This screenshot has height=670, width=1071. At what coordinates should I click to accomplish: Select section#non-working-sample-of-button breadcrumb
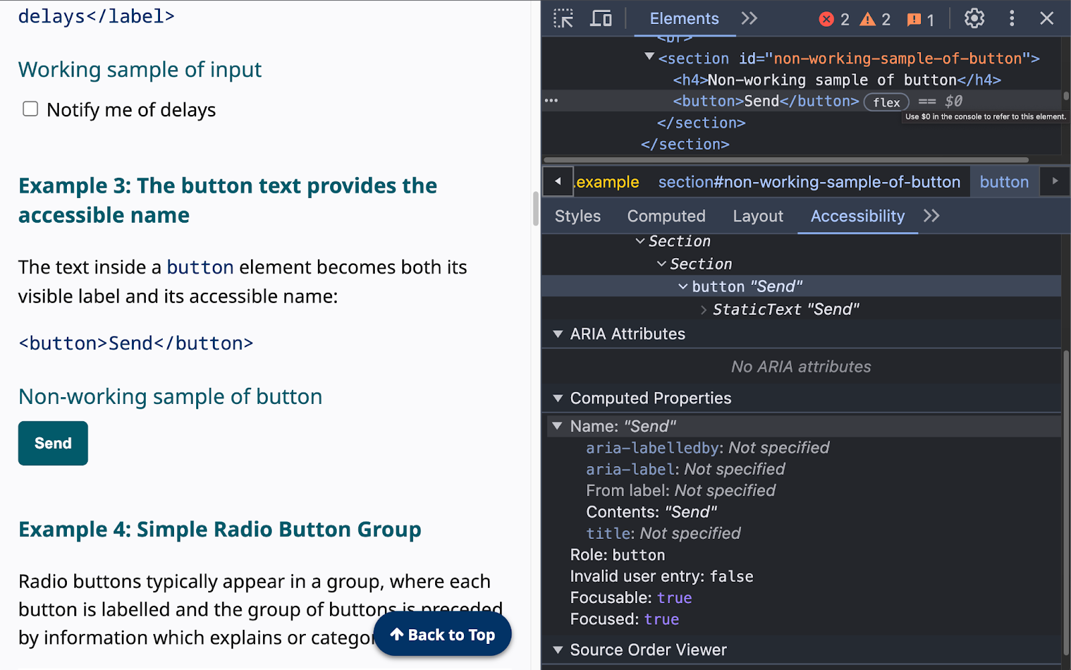click(809, 182)
